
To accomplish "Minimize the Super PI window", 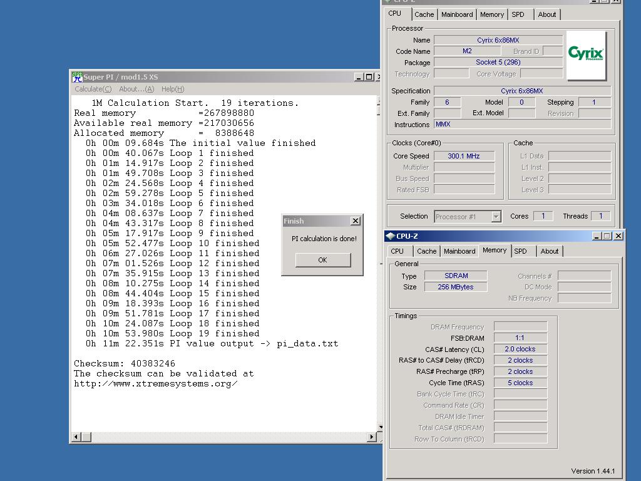I will pyautogui.click(x=359, y=77).
